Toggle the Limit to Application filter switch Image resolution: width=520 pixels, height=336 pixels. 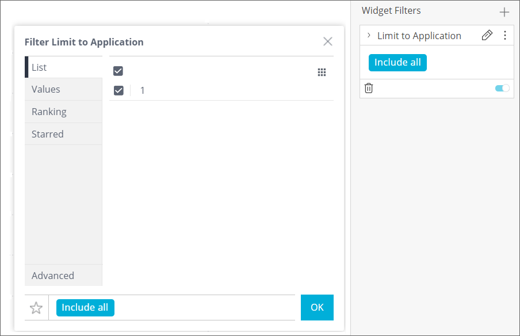(502, 88)
